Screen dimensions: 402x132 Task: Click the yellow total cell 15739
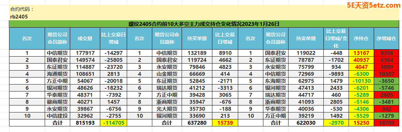[225, 123]
